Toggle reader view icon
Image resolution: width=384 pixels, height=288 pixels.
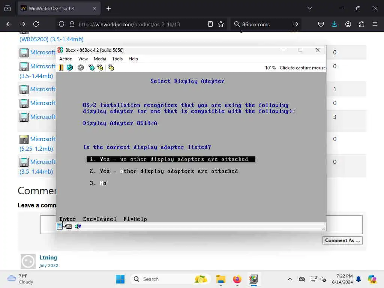click(x=210, y=24)
